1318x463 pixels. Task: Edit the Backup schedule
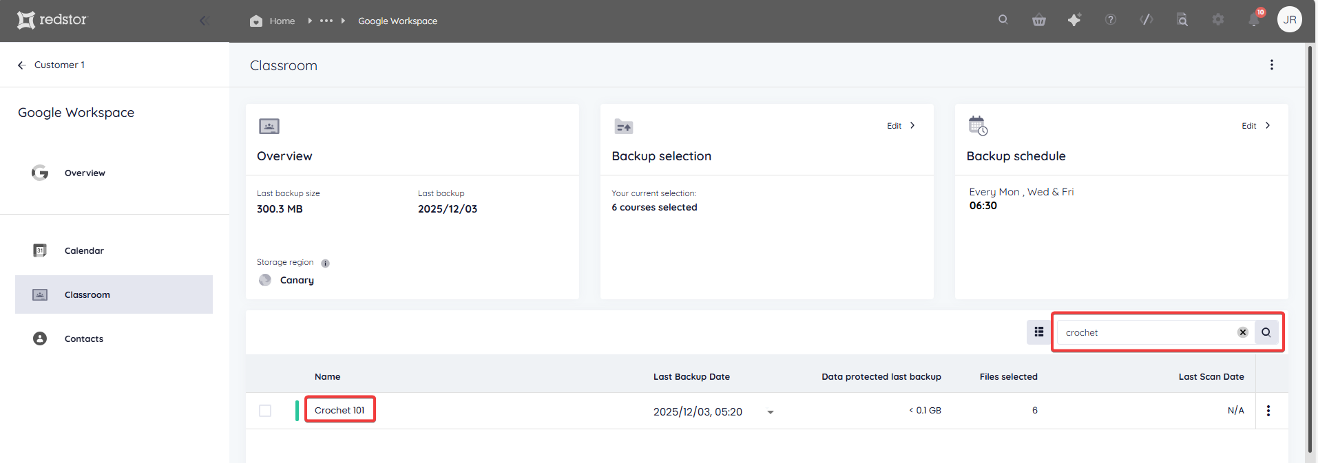pyautogui.click(x=1256, y=126)
